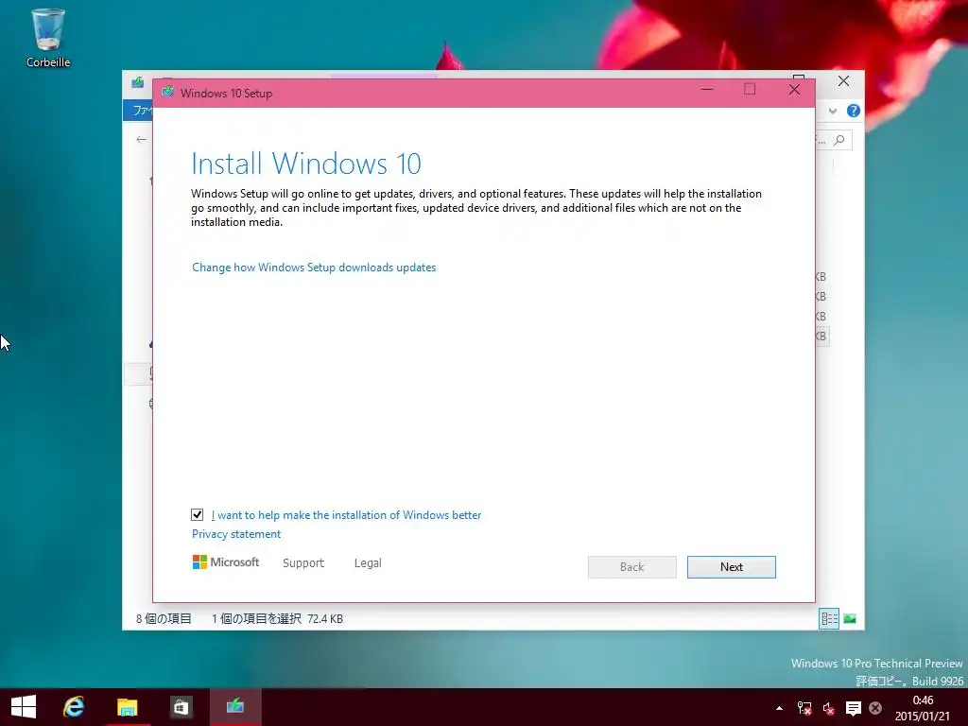Screen dimensions: 968x726
Task: Open 'I want to help make the installation of Windows better' link
Action: tap(346, 515)
